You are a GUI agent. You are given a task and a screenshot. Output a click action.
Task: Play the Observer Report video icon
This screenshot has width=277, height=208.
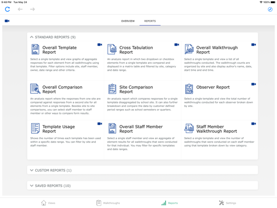pyautogui.click(x=253, y=84)
